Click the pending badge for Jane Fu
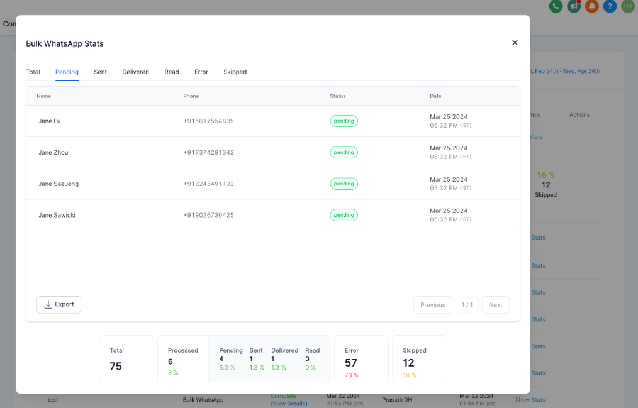Screen dimensions: 638x408 344,121
